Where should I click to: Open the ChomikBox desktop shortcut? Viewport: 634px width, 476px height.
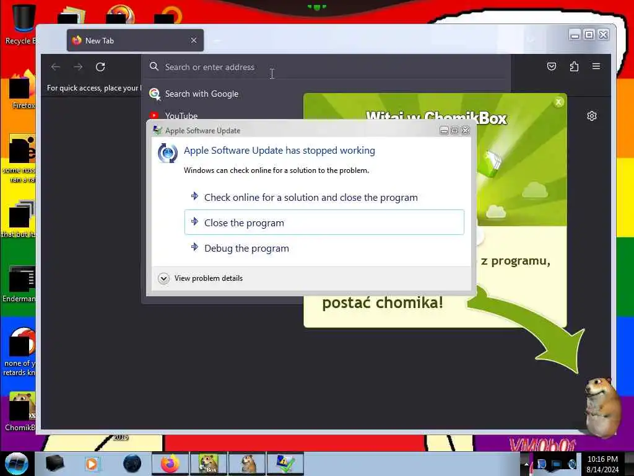pos(20,412)
